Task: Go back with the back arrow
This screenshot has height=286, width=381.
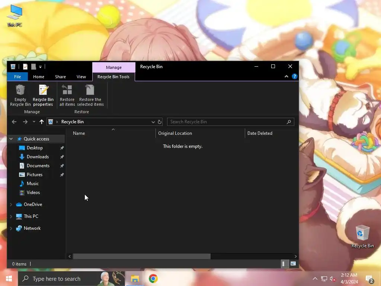Action: click(x=14, y=122)
